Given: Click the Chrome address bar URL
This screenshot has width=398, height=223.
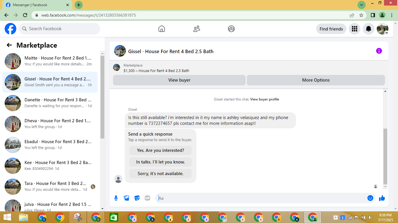Looking at the screenshot, I should 89,15.
